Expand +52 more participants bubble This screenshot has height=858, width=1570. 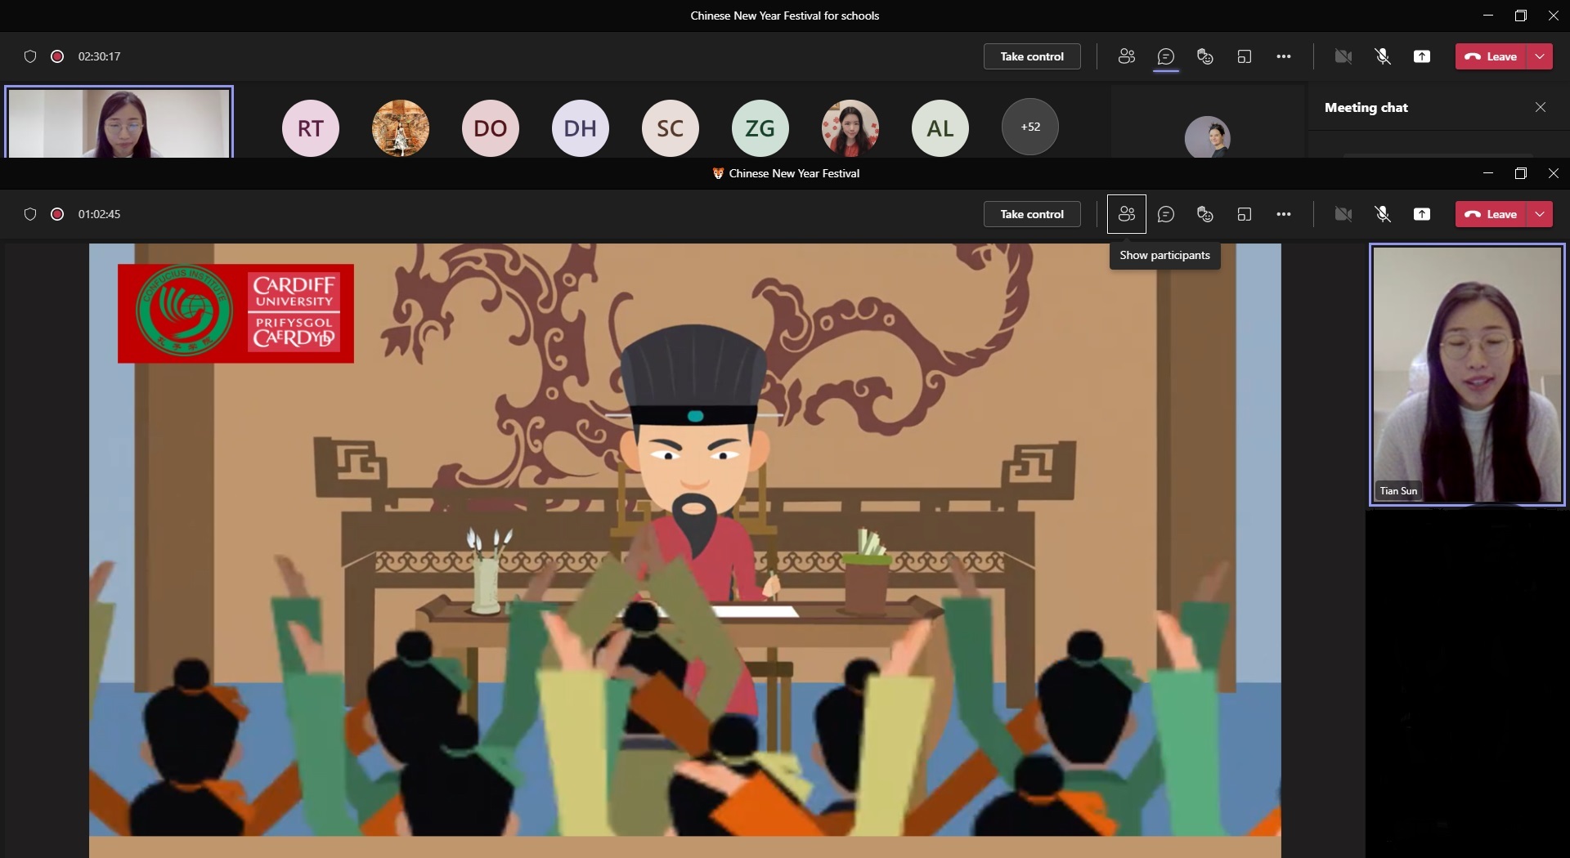click(x=1030, y=127)
